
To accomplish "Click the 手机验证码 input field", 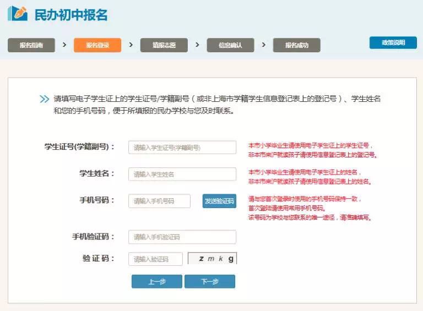I will (x=182, y=237).
